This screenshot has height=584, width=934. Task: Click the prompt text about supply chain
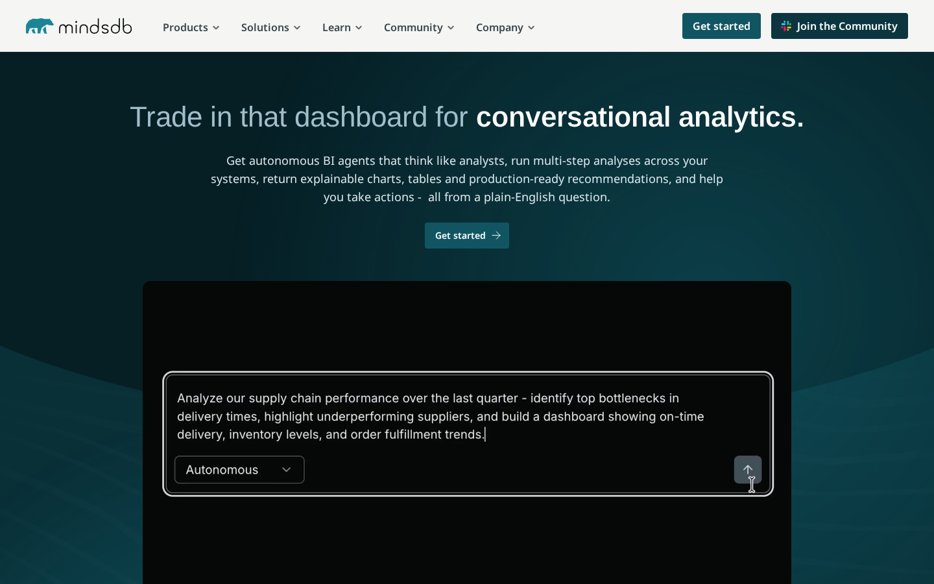(x=440, y=416)
